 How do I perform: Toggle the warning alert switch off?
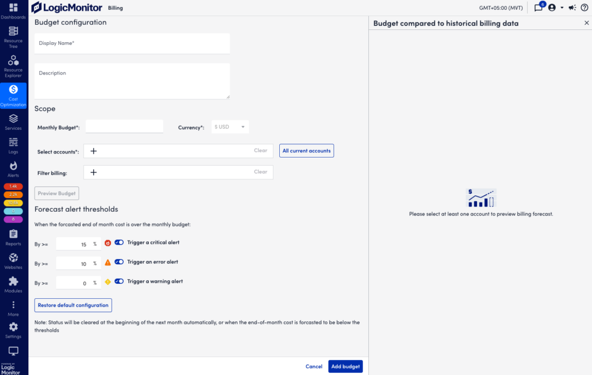coord(118,282)
